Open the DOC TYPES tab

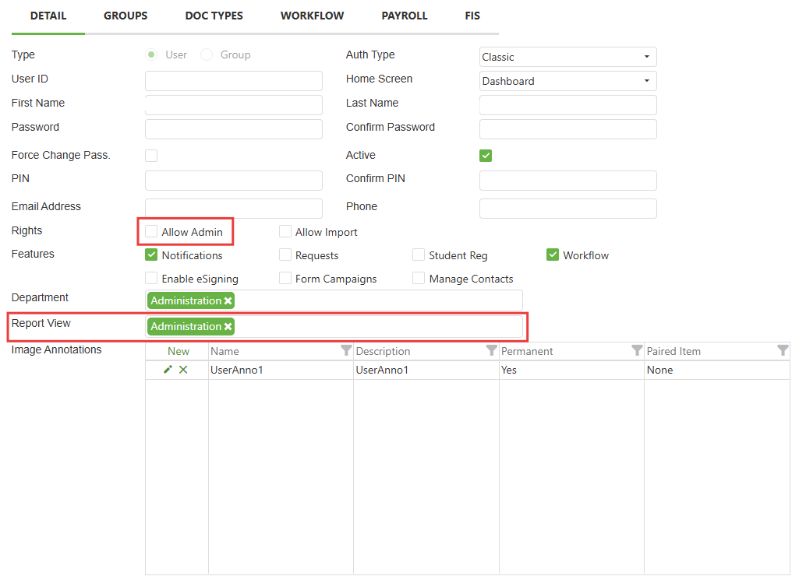214,16
